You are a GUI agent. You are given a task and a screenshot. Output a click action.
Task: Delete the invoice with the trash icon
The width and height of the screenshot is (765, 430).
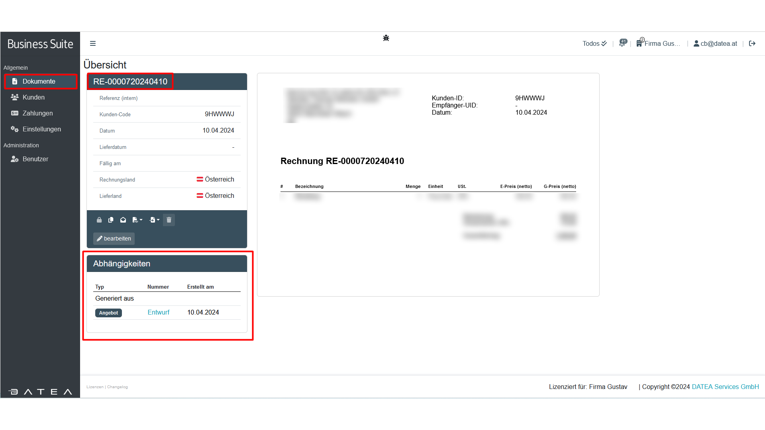coord(169,220)
